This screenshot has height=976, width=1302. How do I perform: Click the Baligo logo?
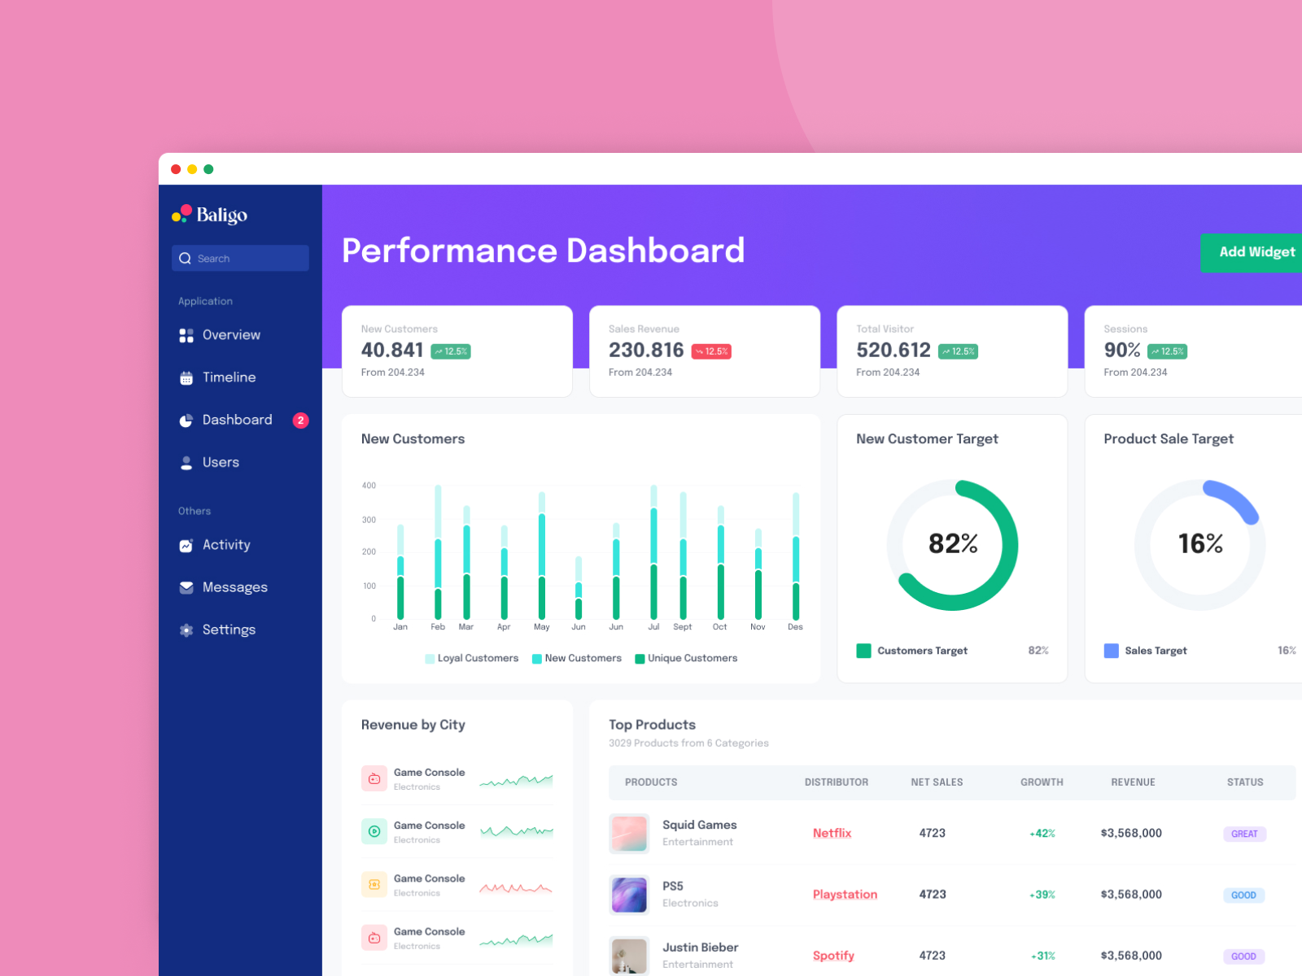tap(210, 214)
